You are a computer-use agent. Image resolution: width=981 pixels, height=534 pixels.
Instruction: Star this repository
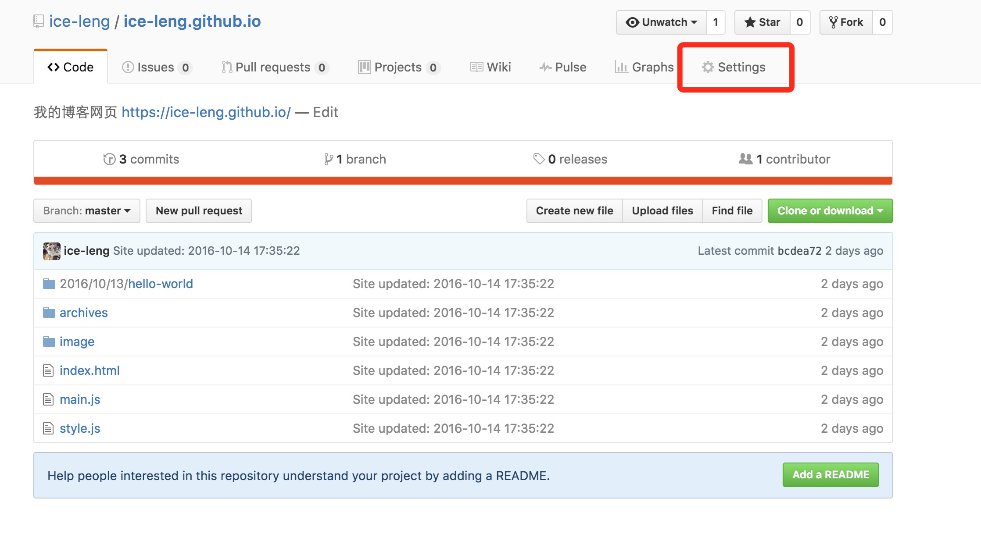coord(763,22)
